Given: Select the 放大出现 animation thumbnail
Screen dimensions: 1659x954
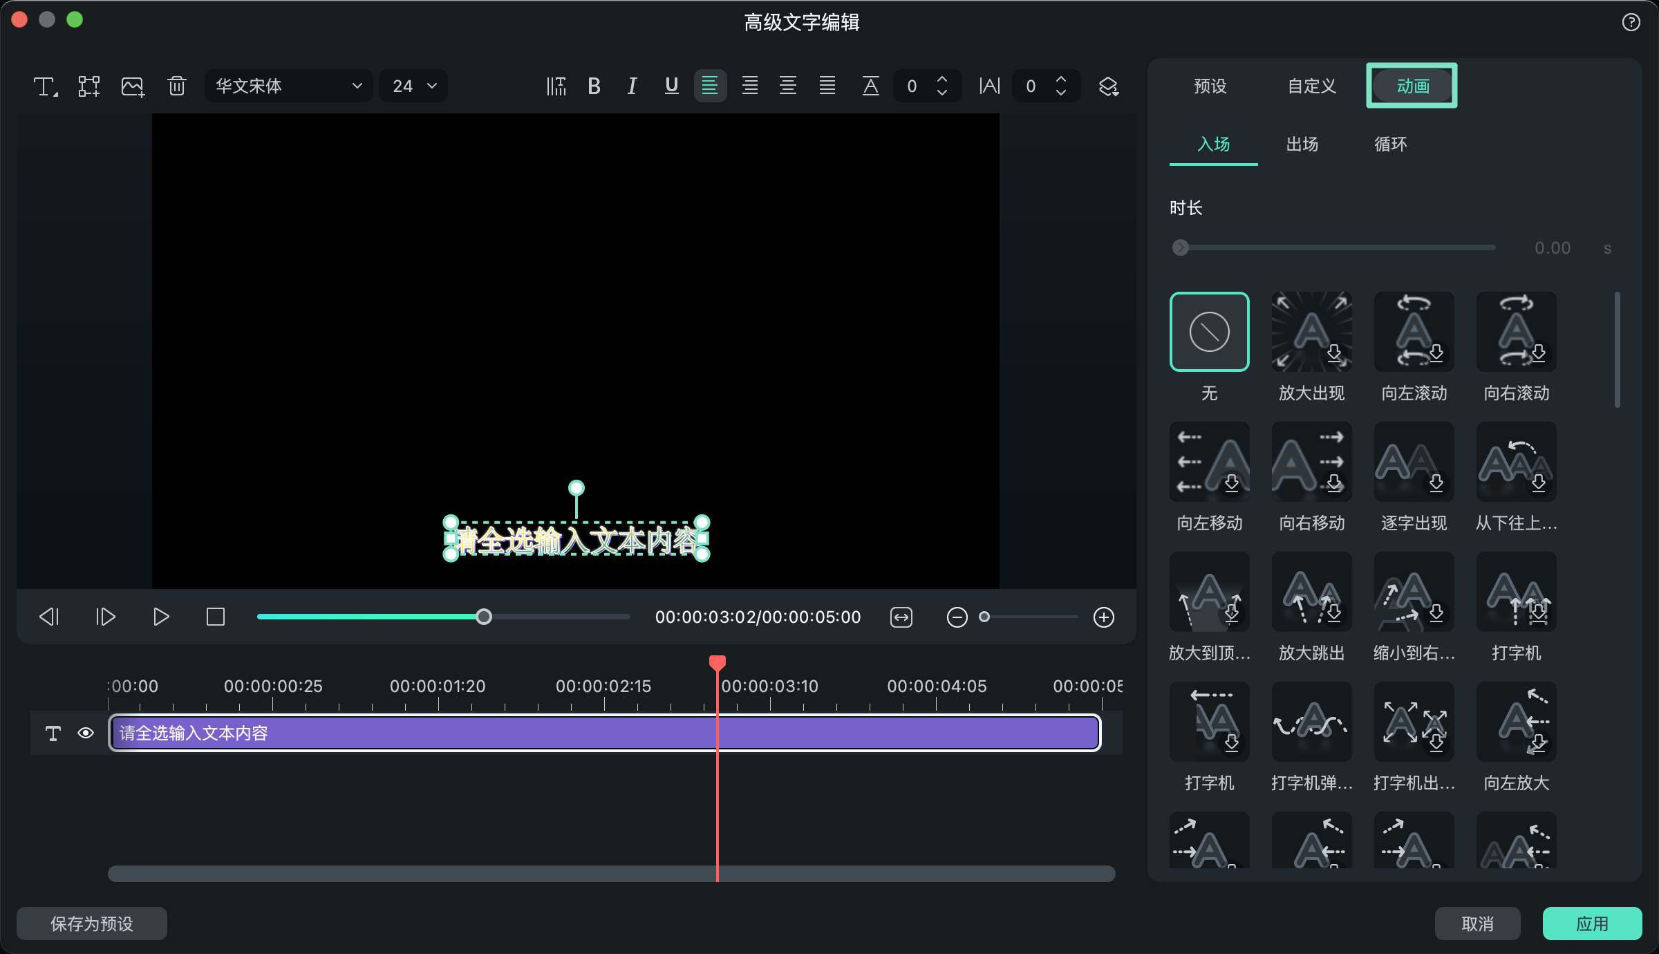Looking at the screenshot, I should pyautogui.click(x=1311, y=332).
